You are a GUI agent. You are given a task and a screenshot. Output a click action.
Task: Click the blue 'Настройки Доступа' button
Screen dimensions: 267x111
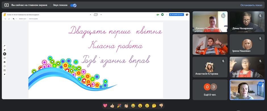tap(176, 15)
